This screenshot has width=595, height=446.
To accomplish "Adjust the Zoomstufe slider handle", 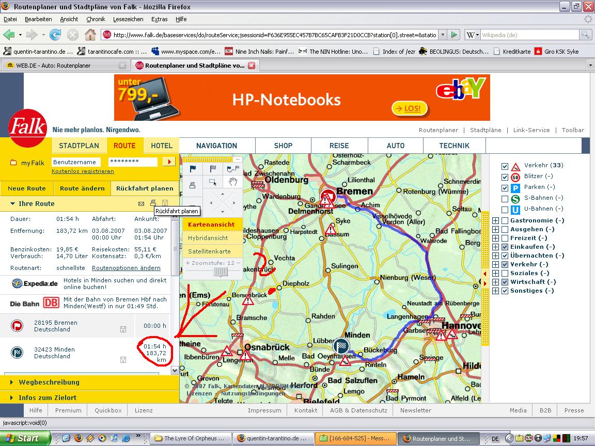I will pos(221,272).
